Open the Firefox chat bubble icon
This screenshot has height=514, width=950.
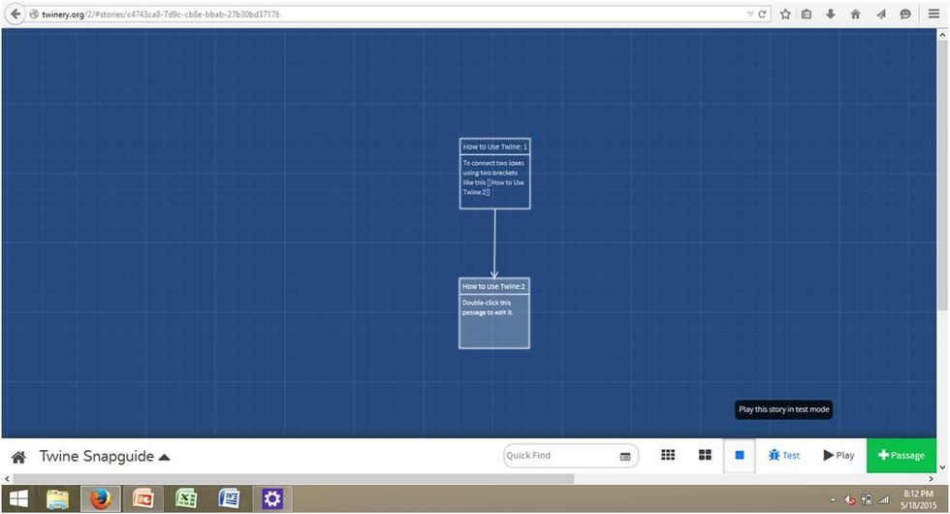point(905,14)
